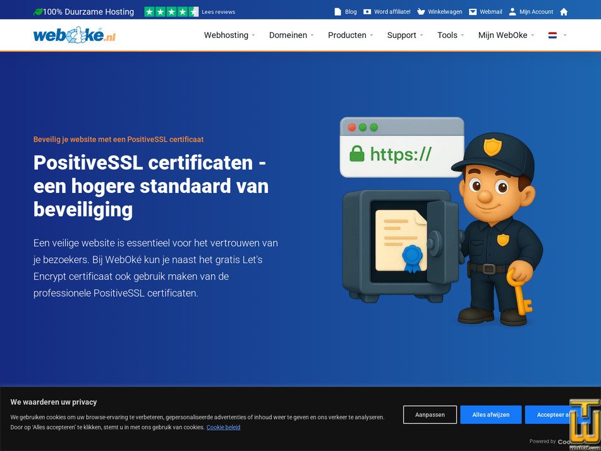Click the Mijn Account person icon
The width and height of the screenshot is (601, 451).
[513, 12]
